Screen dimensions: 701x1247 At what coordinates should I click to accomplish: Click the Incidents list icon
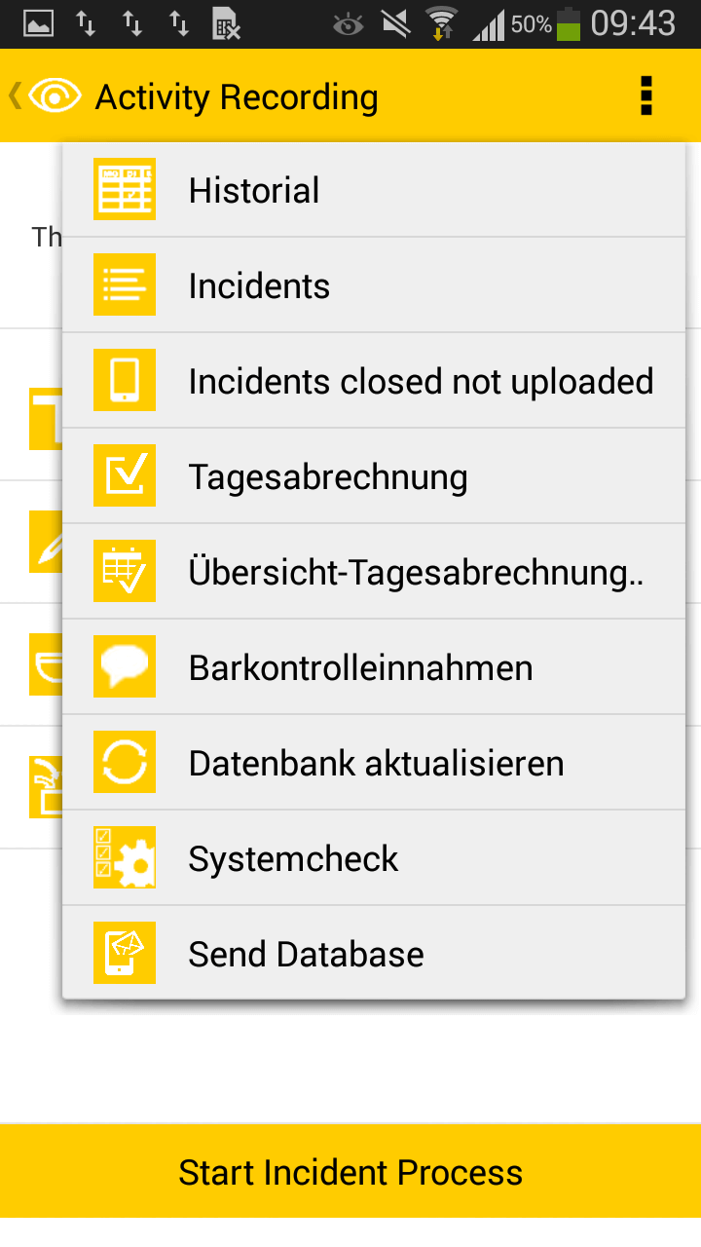[x=125, y=284]
